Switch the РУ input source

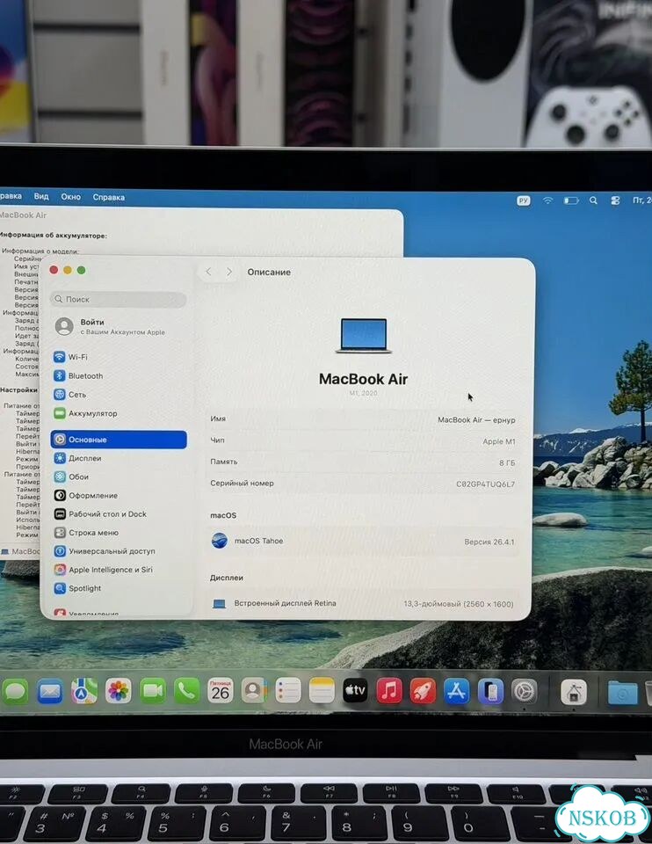[524, 200]
